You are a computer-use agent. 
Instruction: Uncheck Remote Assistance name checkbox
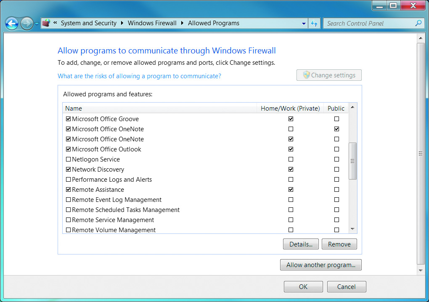(69, 190)
